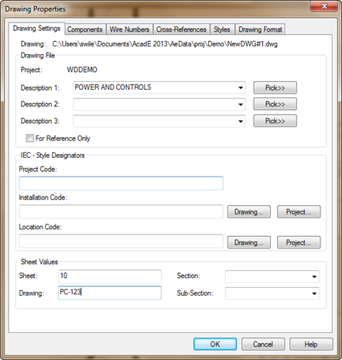342x360 pixels.
Task: Click Drawing... button for Installation Code
Action: tap(249, 212)
